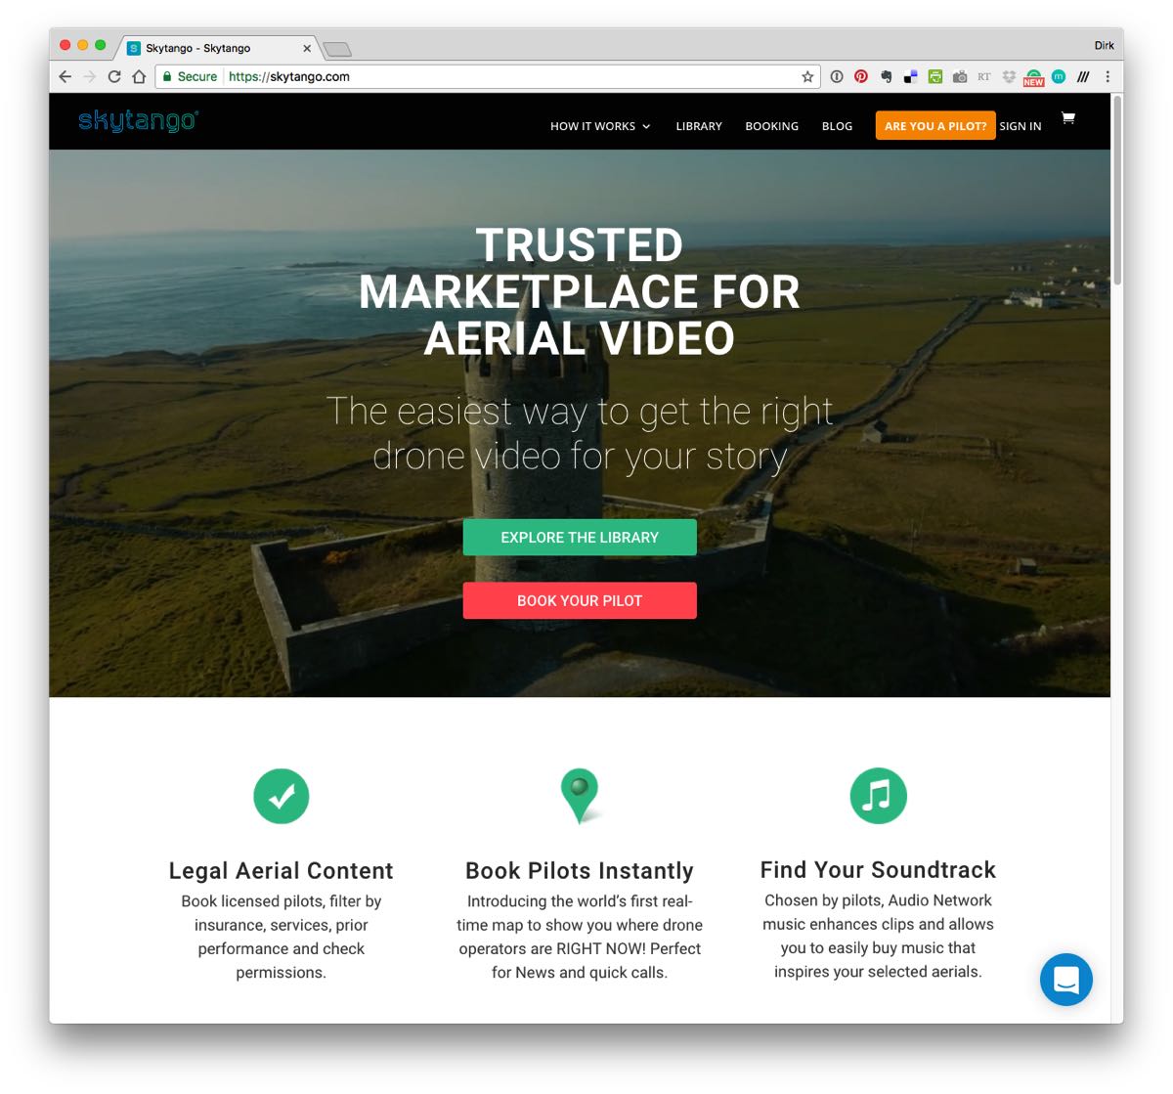Image resolution: width=1173 pixels, height=1094 pixels.
Task: Click the Skytango logo
Action: [138, 120]
